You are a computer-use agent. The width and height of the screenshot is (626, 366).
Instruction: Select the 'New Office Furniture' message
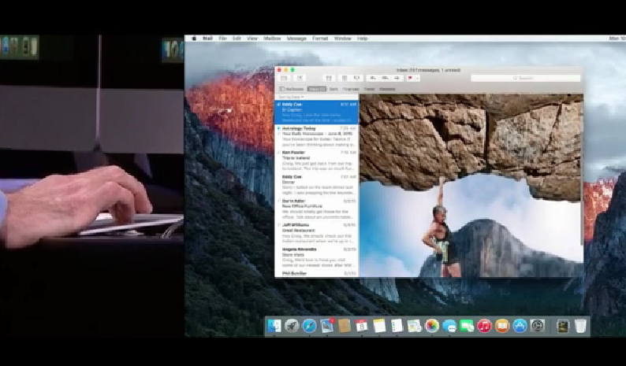[317, 209]
